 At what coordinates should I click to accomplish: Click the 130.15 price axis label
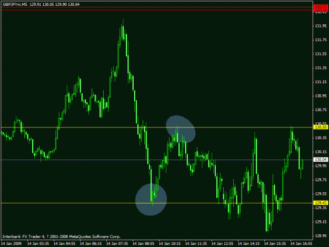point(321,152)
